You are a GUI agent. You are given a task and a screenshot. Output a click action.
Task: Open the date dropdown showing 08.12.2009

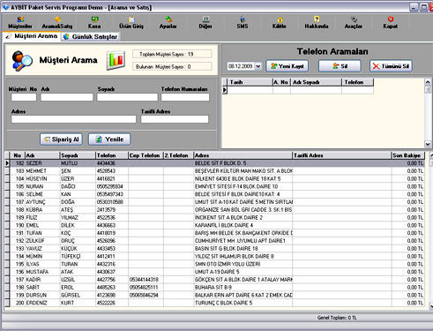click(258, 66)
